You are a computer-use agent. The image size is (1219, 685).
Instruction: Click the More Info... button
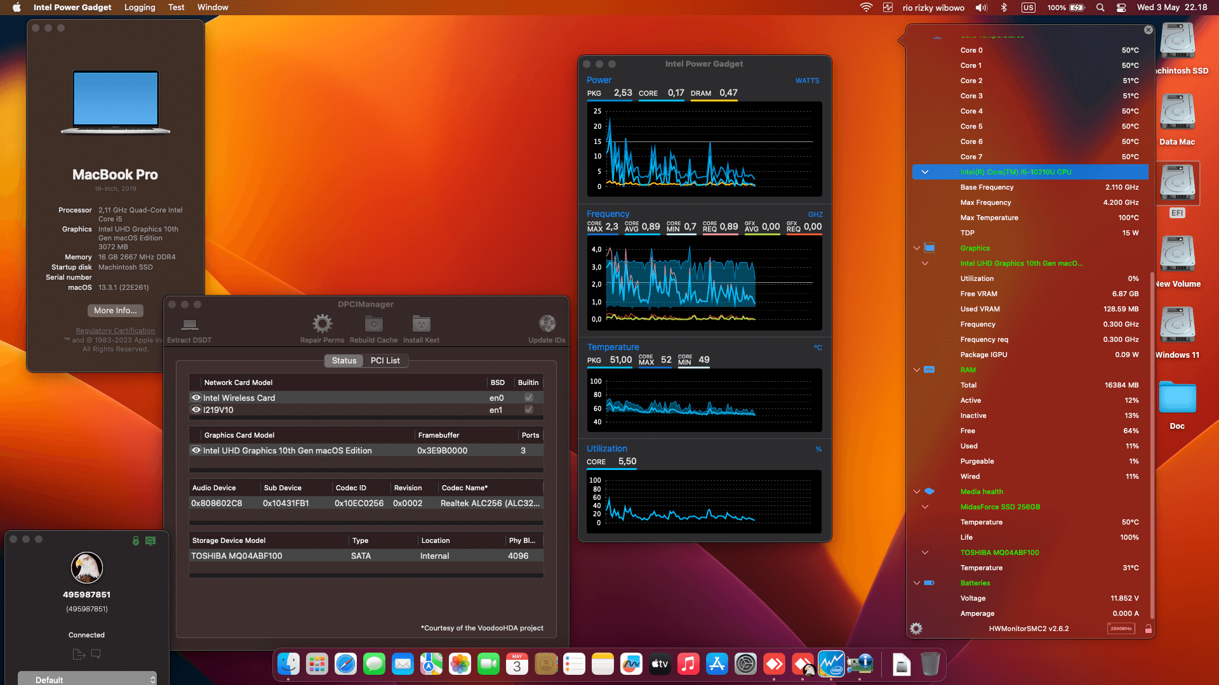click(115, 310)
